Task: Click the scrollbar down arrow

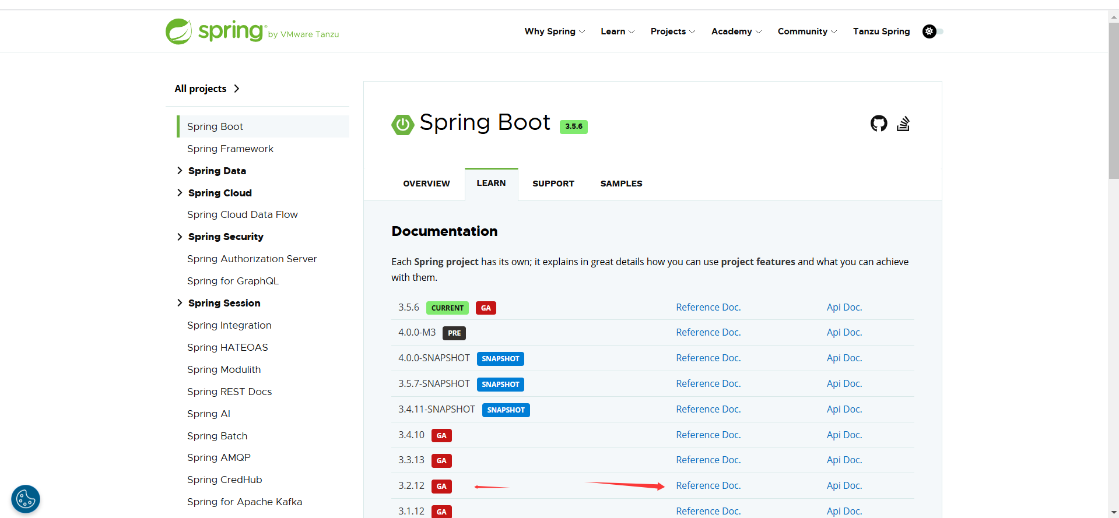Action: click(x=1113, y=512)
